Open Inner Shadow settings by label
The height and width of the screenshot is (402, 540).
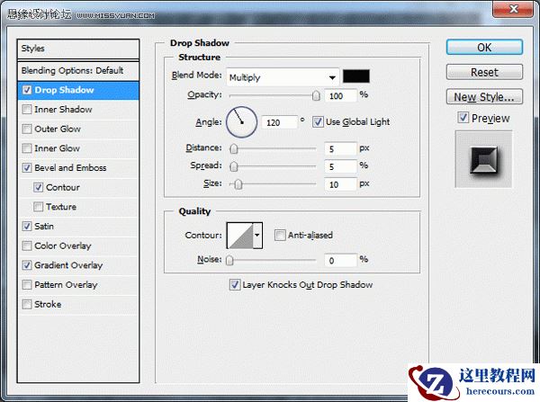63,110
